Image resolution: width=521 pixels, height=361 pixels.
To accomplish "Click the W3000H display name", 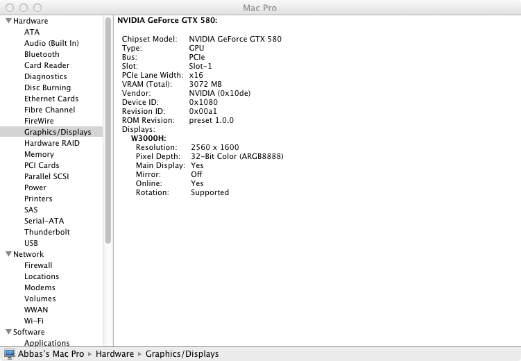I will [148, 138].
